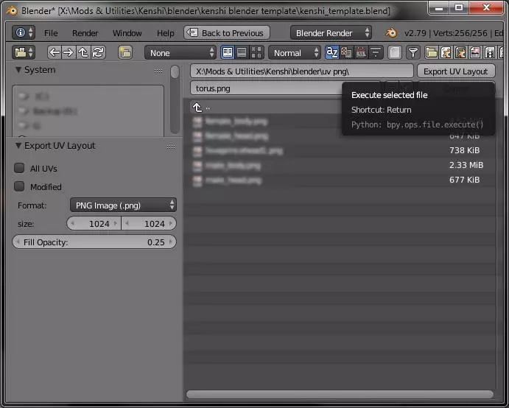Open the PNG Image format dropdown
The height and width of the screenshot is (408, 509).
123,205
